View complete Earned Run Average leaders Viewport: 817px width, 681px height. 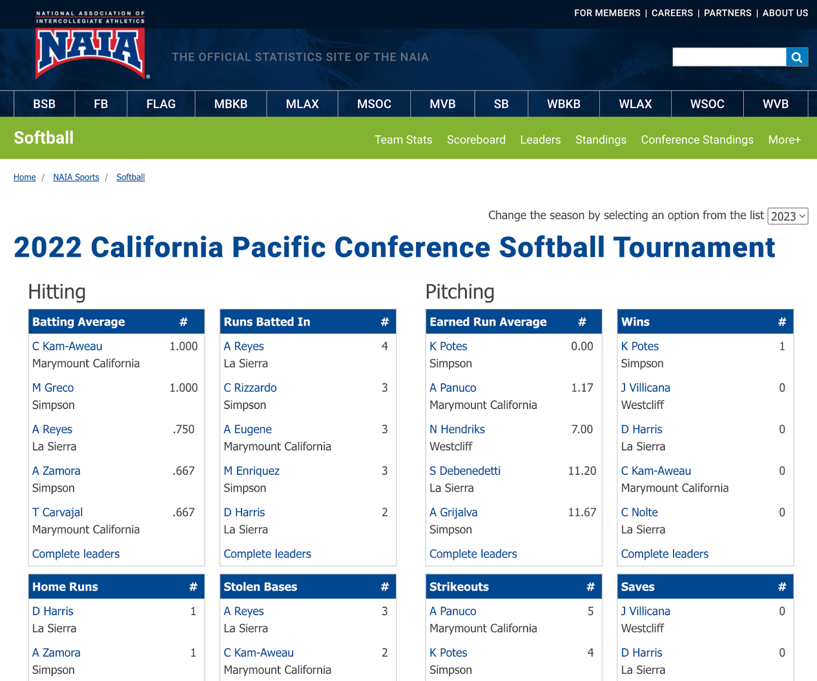point(473,554)
